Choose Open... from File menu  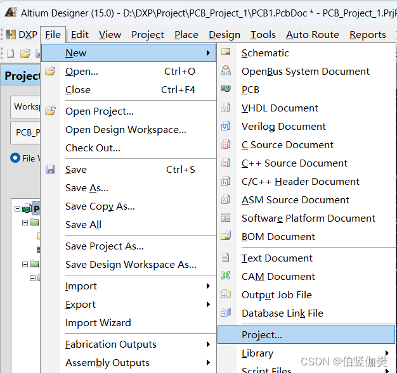(129, 72)
